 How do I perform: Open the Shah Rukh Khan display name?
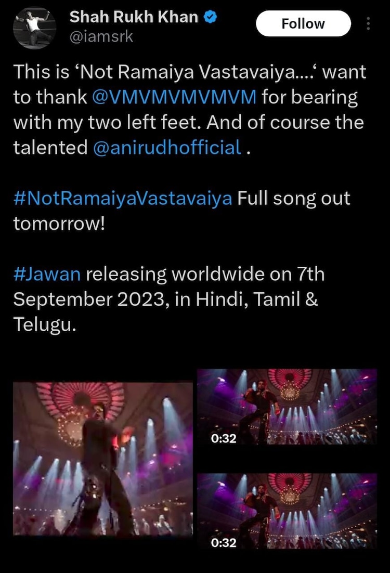point(134,17)
